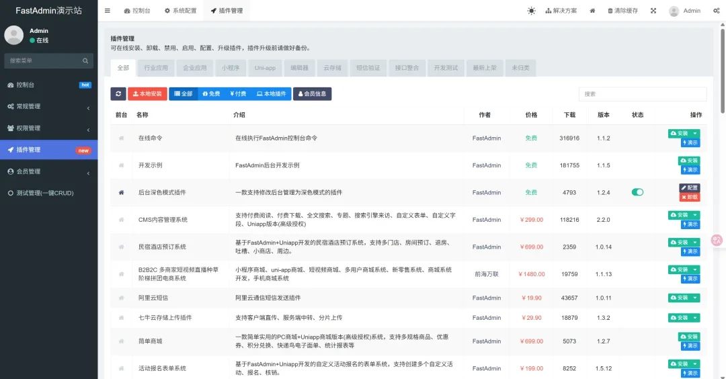
Task: Select the 云存储 category tab
Action: 333,68
